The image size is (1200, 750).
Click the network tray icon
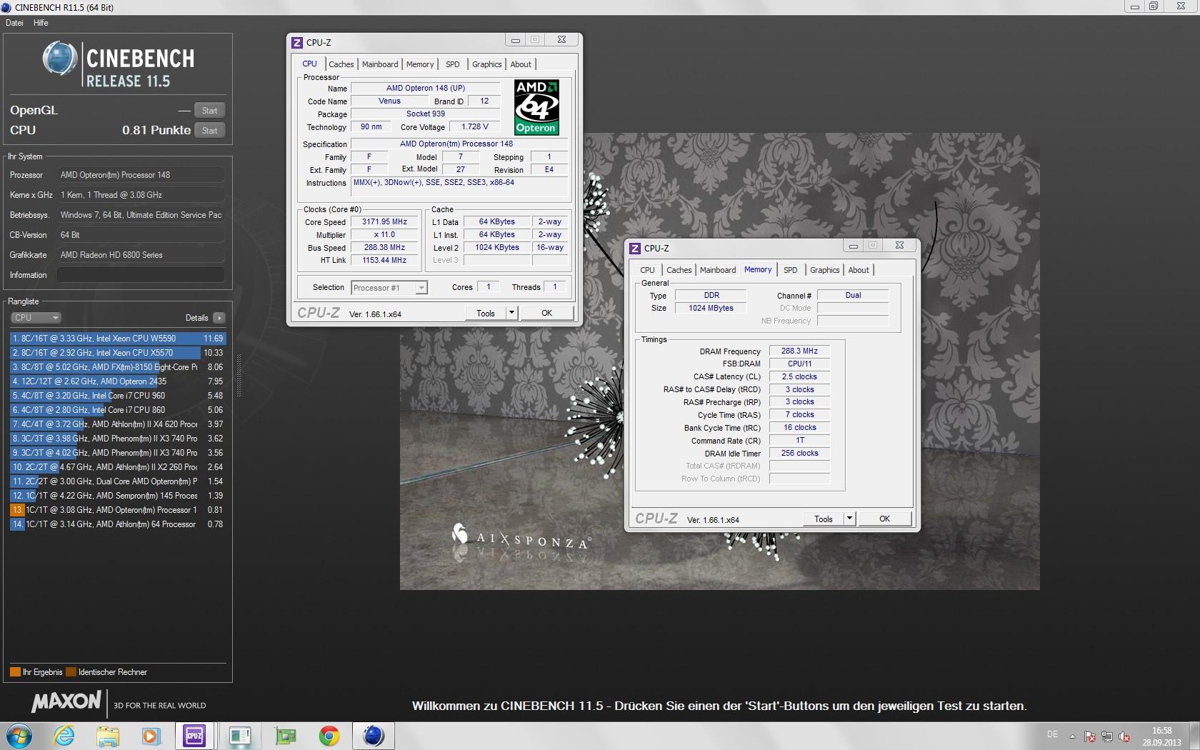(1107, 736)
